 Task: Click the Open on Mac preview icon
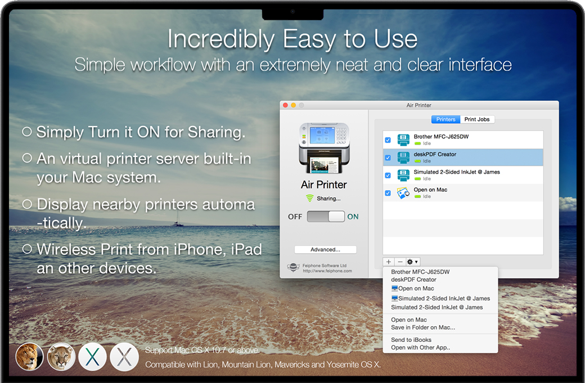point(403,193)
